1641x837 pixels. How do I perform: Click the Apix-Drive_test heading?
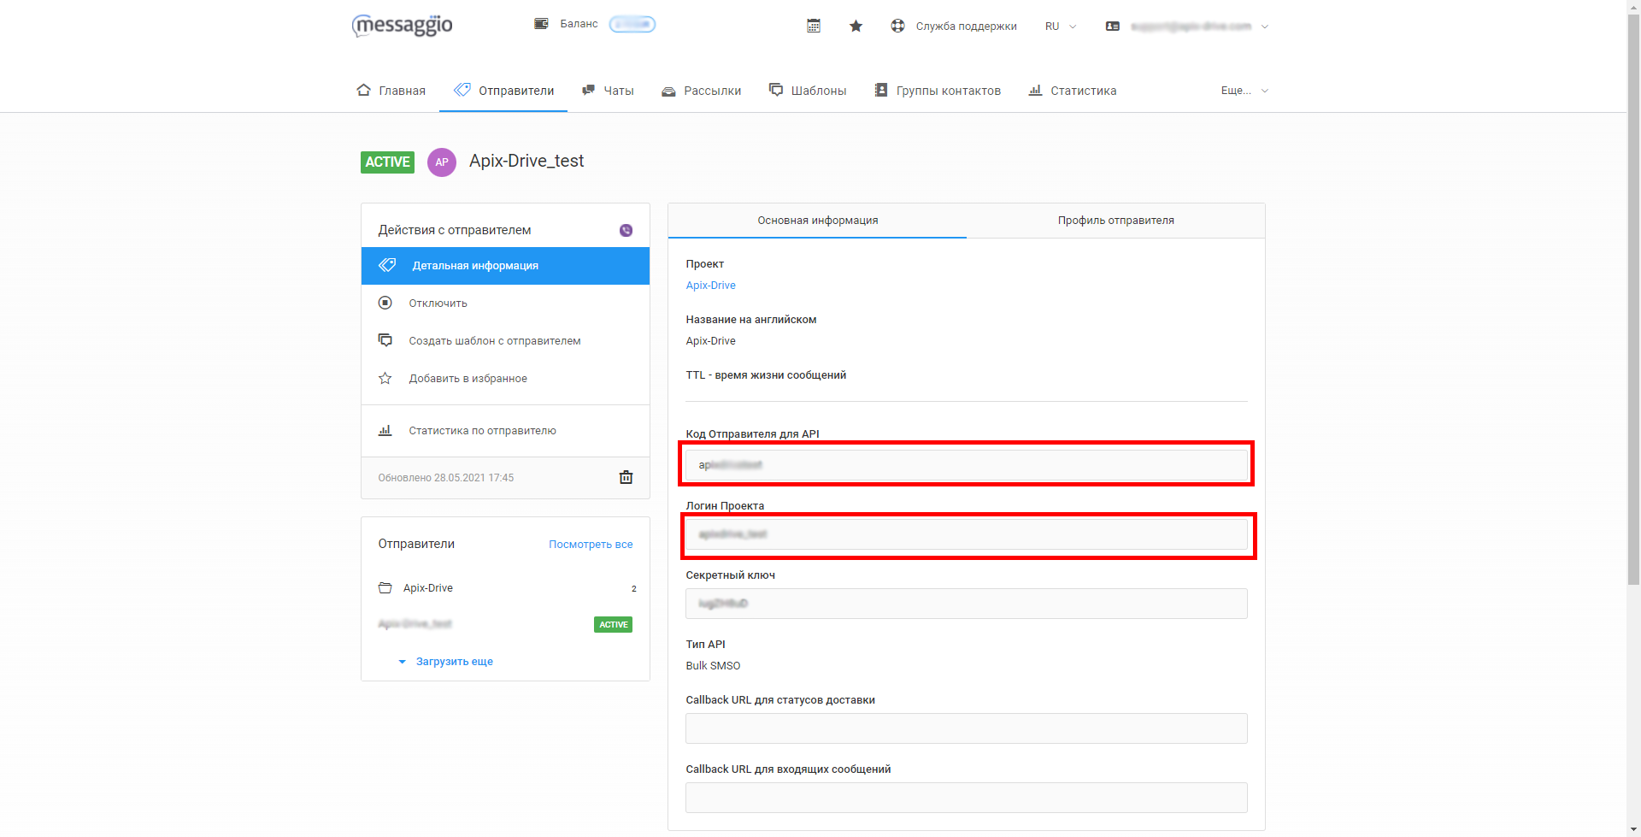pyautogui.click(x=526, y=161)
